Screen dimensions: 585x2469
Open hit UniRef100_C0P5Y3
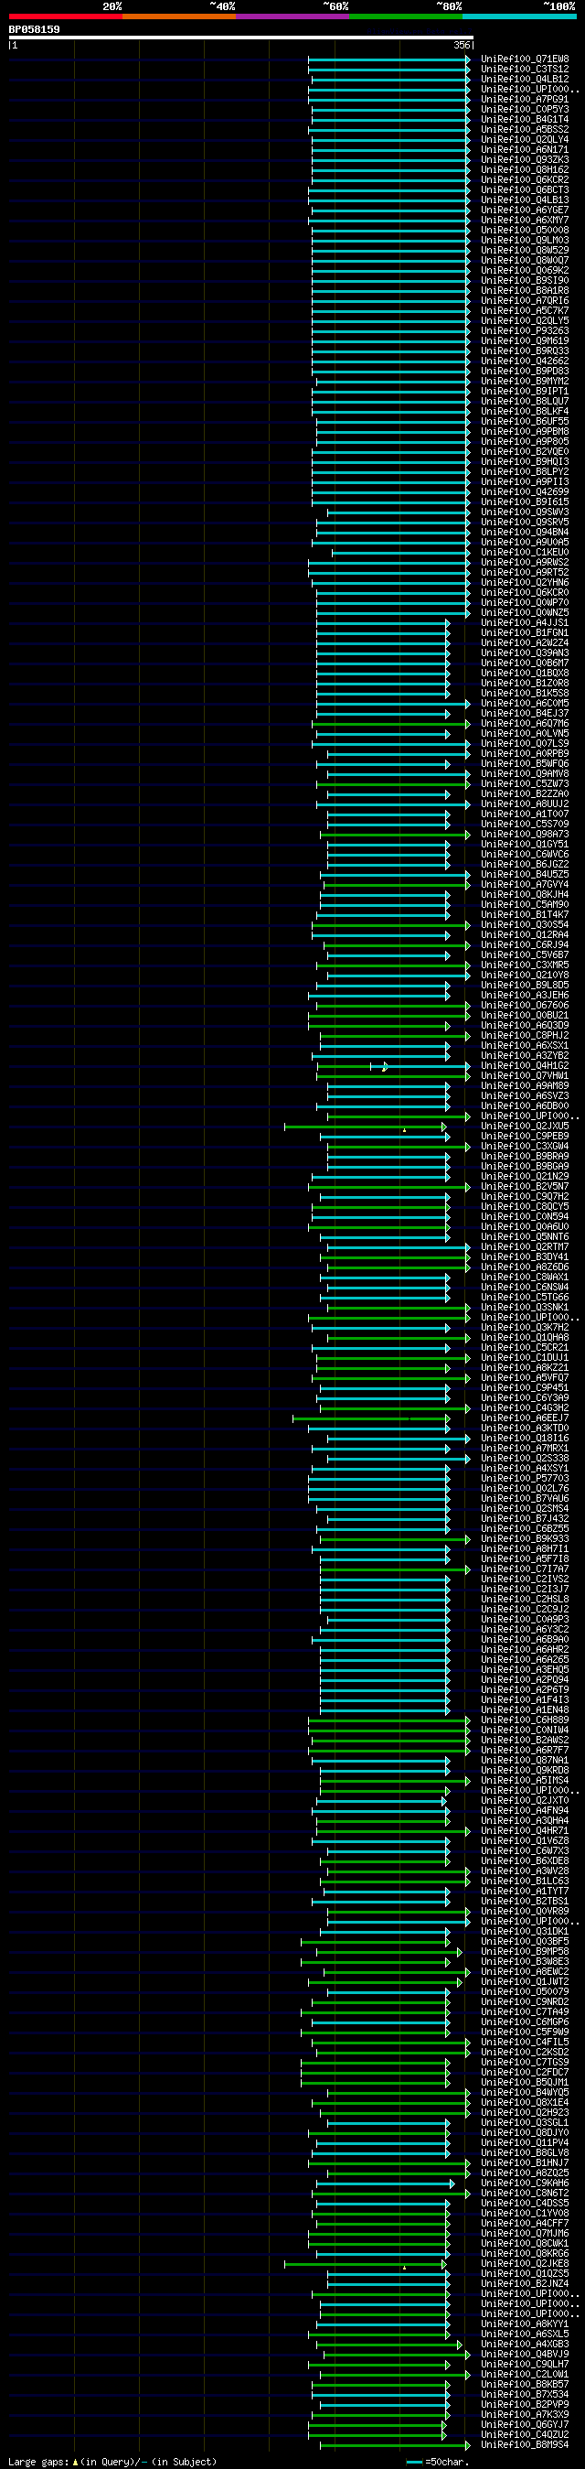(525, 109)
